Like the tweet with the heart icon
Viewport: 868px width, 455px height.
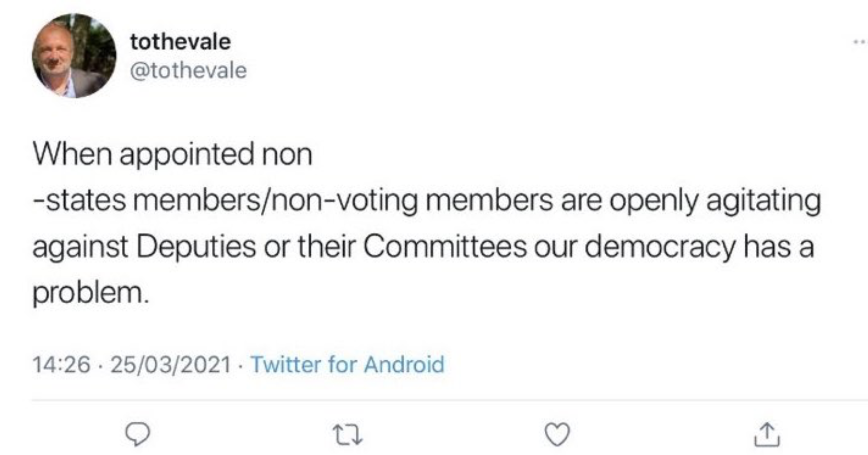pos(557,435)
